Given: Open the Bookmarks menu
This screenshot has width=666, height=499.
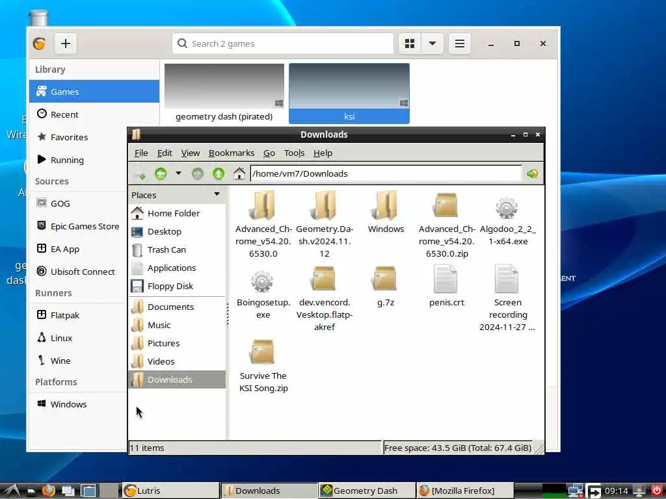Looking at the screenshot, I should point(232,153).
